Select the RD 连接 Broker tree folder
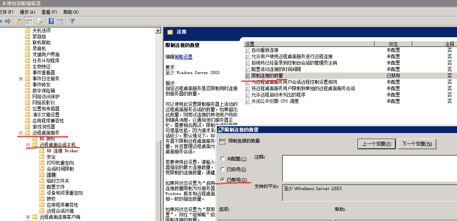Screen dimensions: 457x221 [x=62, y=151]
